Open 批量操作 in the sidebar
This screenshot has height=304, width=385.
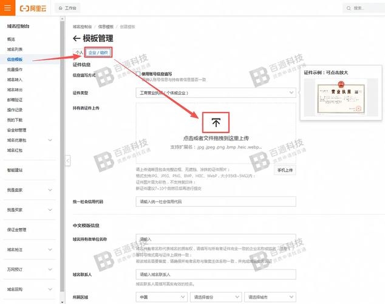15,69
